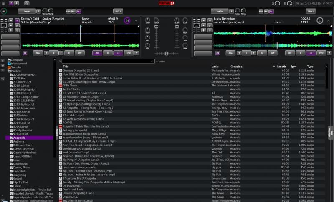Viewport: 334px width, 202px height.
Task: Click deck 2 SYNC button
Action: click(321, 53)
